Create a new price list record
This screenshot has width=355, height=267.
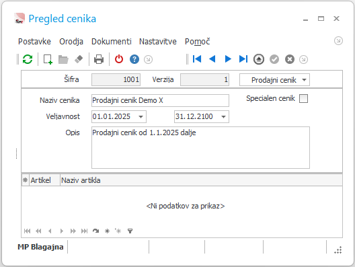(x=48, y=59)
